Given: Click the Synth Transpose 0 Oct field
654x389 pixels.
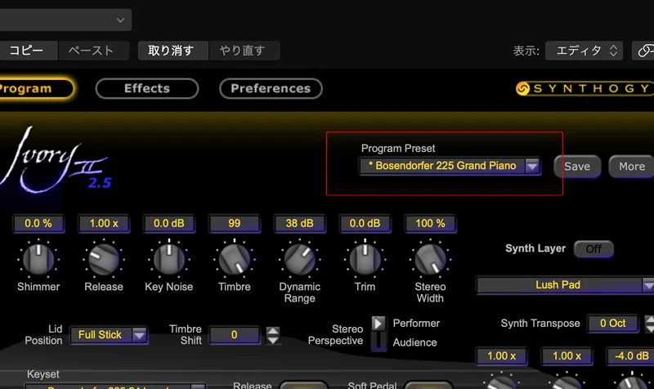Looking at the screenshot, I should click(612, 323).
